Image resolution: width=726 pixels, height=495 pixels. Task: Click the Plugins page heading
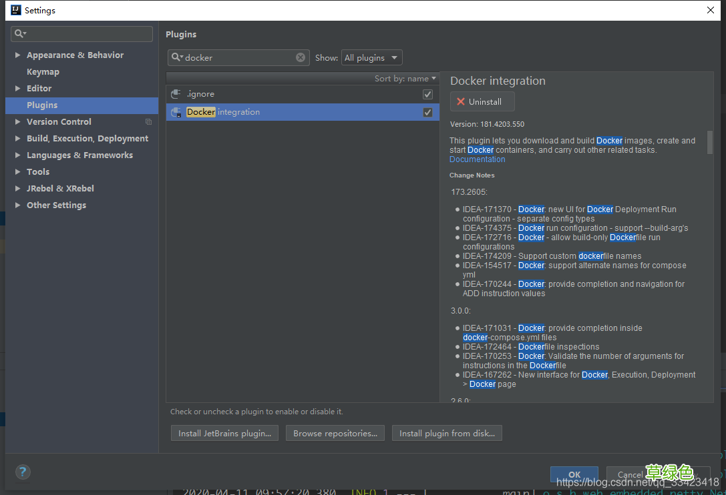point(181,34)
